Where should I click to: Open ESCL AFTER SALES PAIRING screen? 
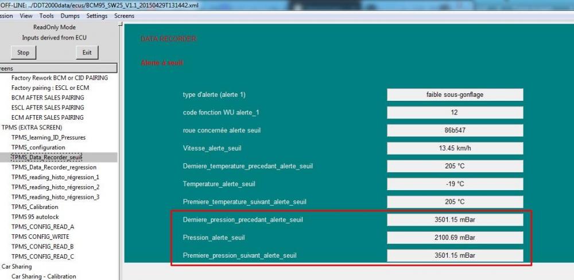[48, 107]
